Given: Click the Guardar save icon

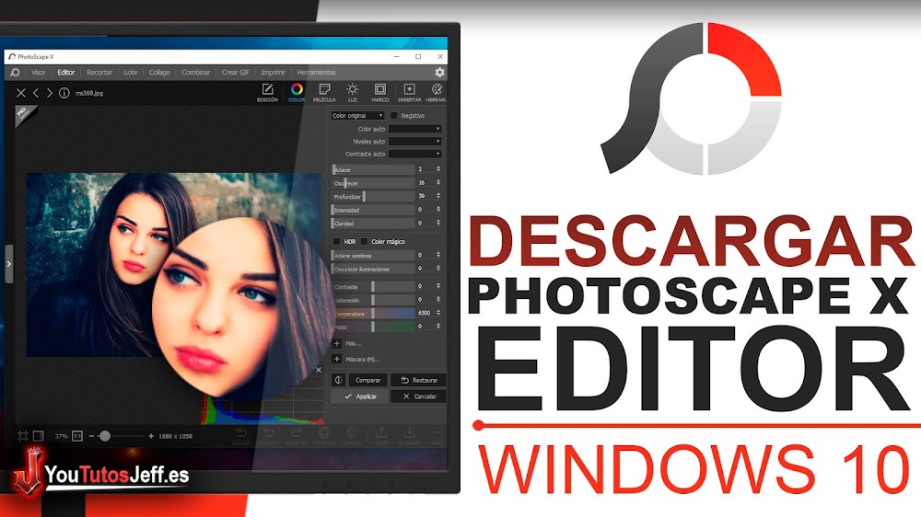Looking at the screenshot, I should click(410, 436).
